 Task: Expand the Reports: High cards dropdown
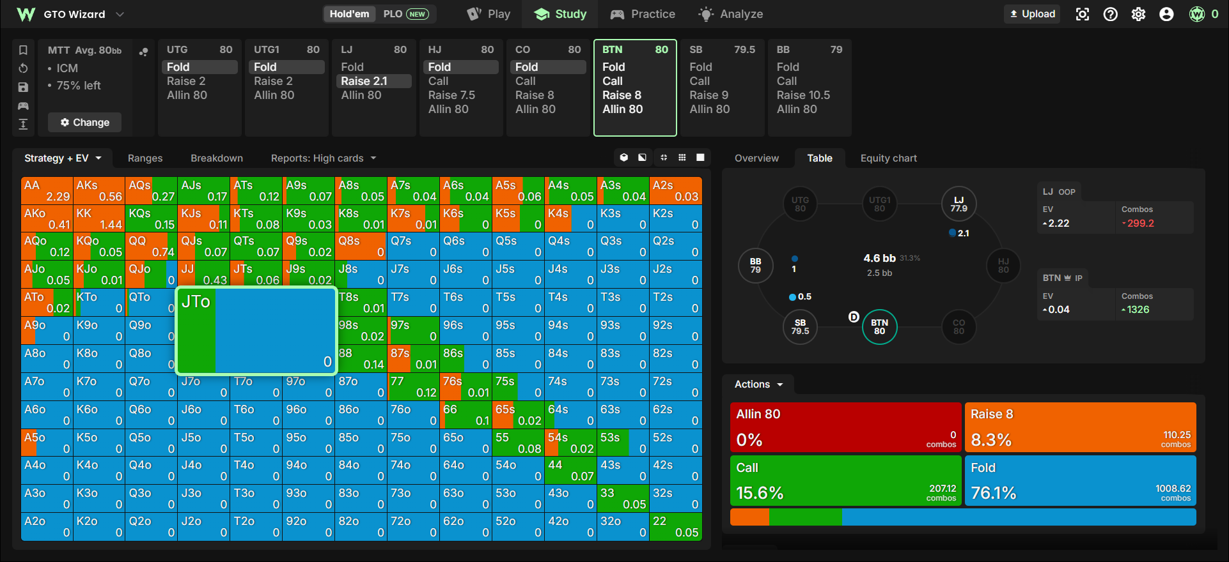click(323, 158)
